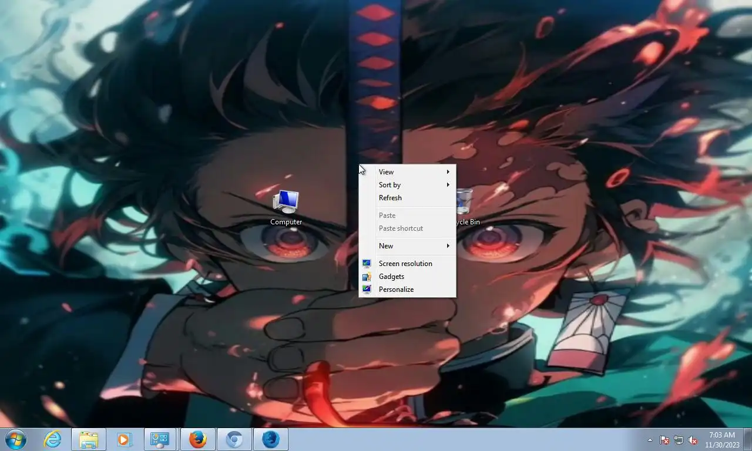The width and height of the screenshot is (752, 451).
Task: Choose Personalize from context menu
Action: [407, 290]
